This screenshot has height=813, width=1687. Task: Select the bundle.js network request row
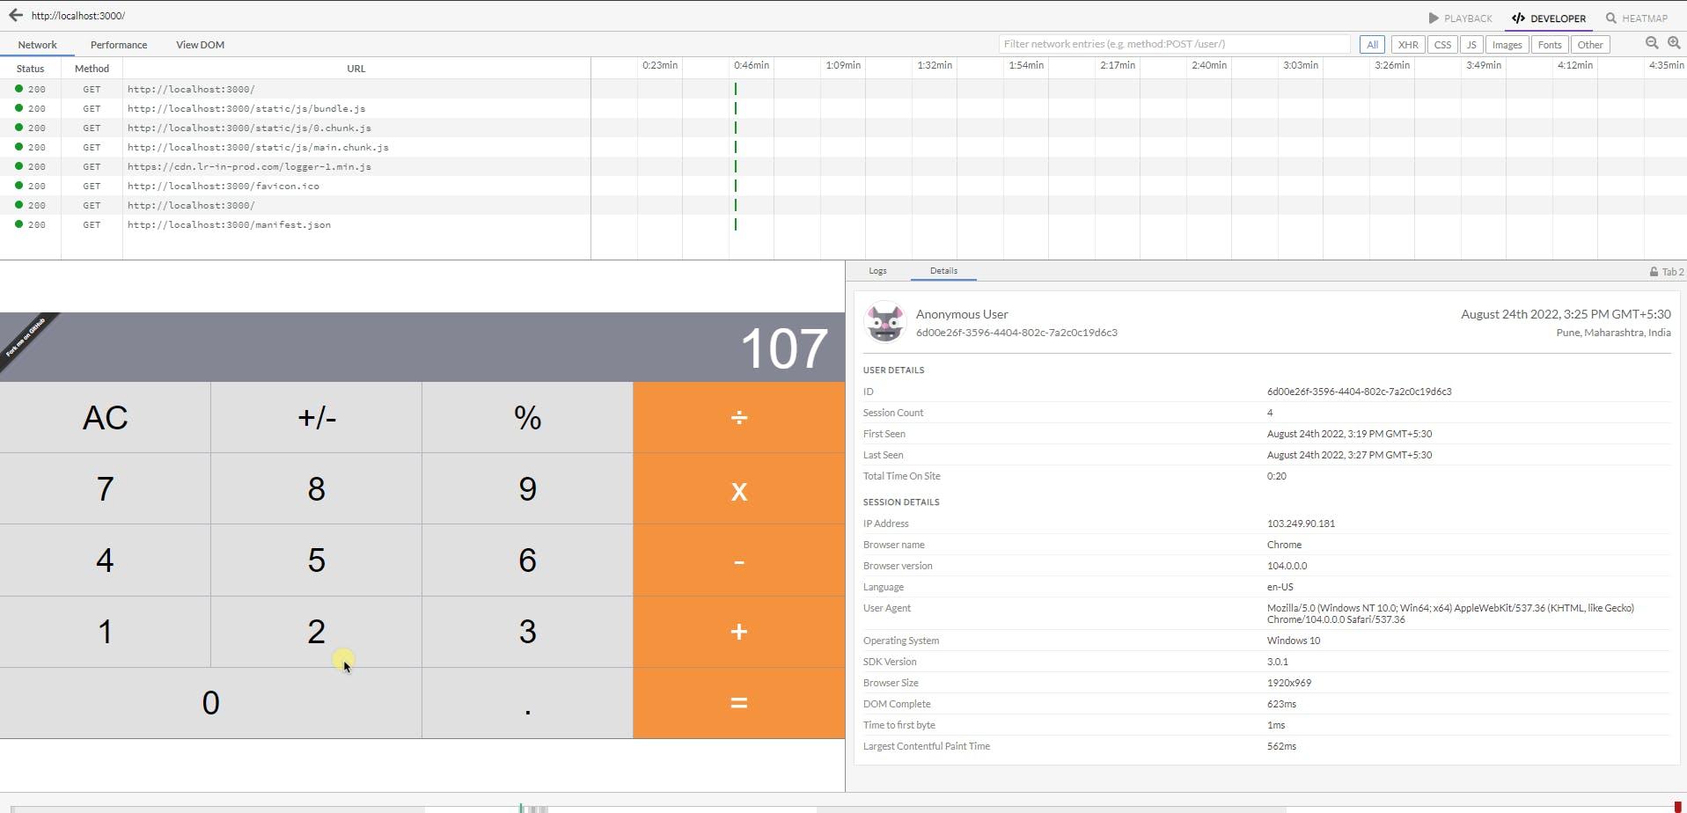coord(246,109)
